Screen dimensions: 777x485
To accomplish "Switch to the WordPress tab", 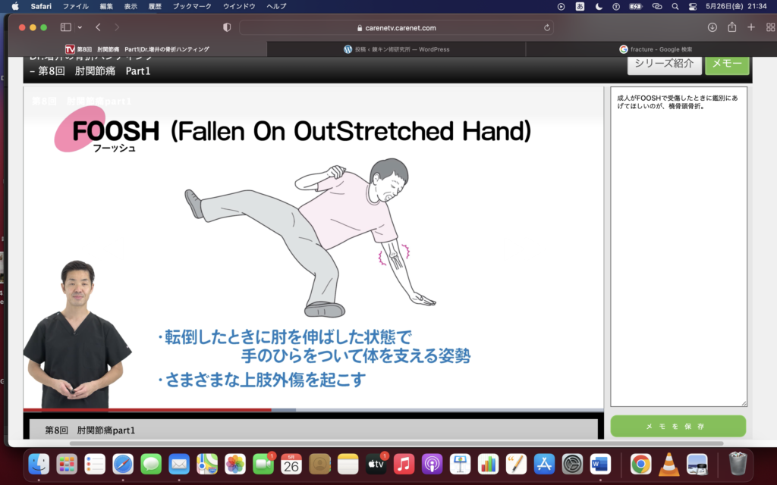I will click(x=396, y=49).
